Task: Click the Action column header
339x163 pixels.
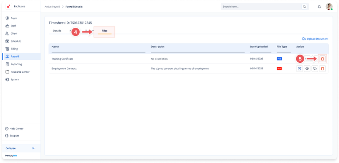Action: click(x=300, y=46)
